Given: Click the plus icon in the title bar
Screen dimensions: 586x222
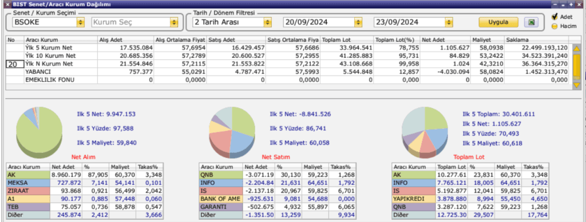Looking at the screenshot, I should [571, 5].
